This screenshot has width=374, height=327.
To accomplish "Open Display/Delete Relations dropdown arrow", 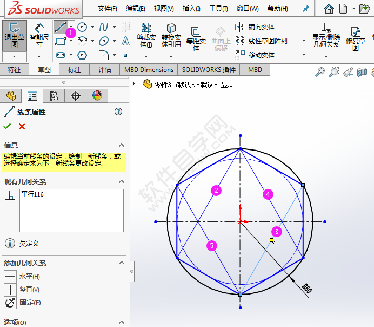I will coord(326,57).
